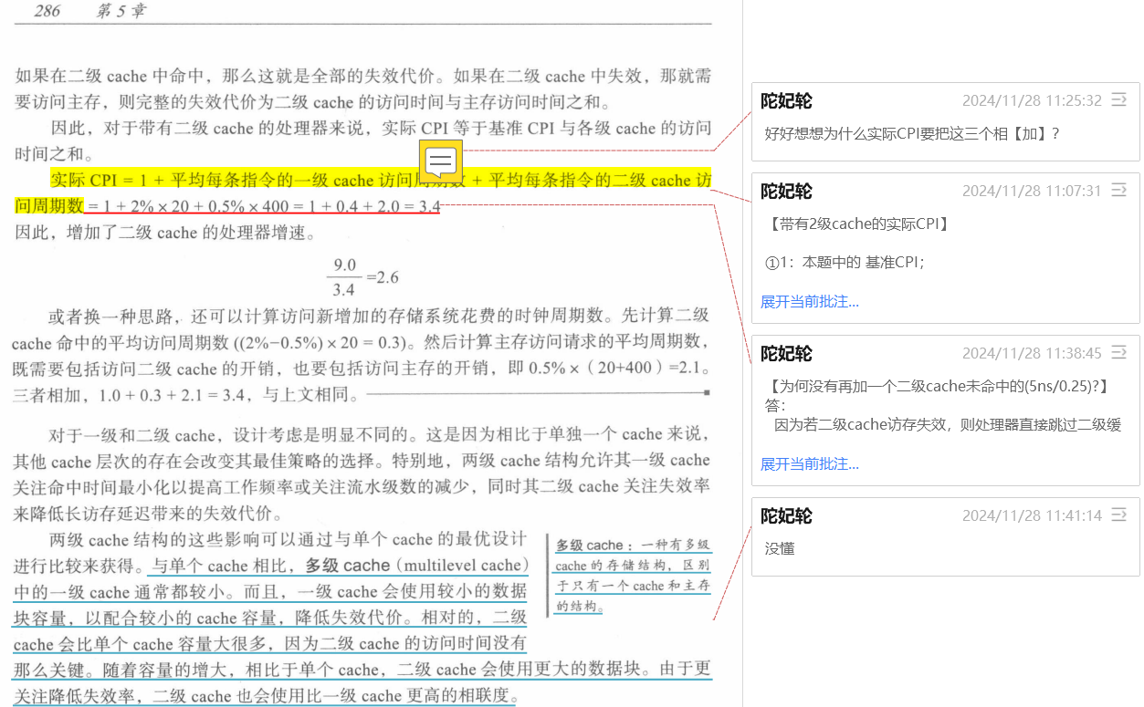Click the timestamp 2024/11/28 11:41:14
Screen dimensions: 1144x707
[x=1032, y=516]
